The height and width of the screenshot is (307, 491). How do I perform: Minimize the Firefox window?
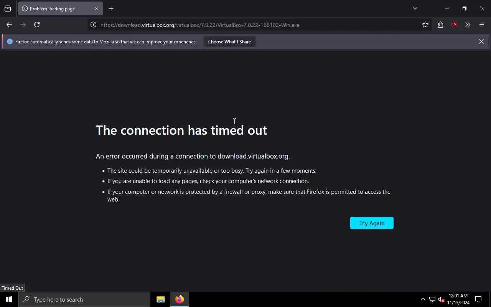coord(447,8)
